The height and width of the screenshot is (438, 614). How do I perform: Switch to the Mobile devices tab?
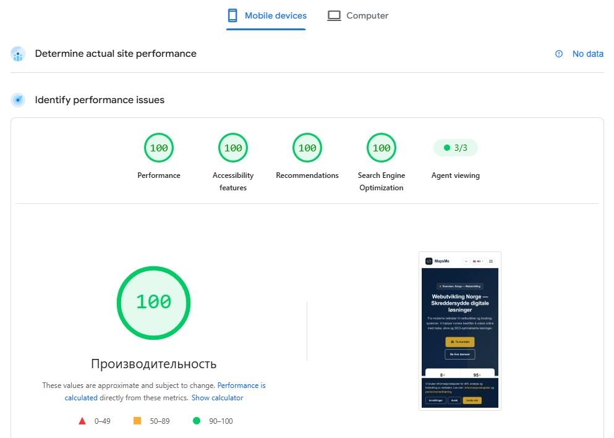point(266,15)
